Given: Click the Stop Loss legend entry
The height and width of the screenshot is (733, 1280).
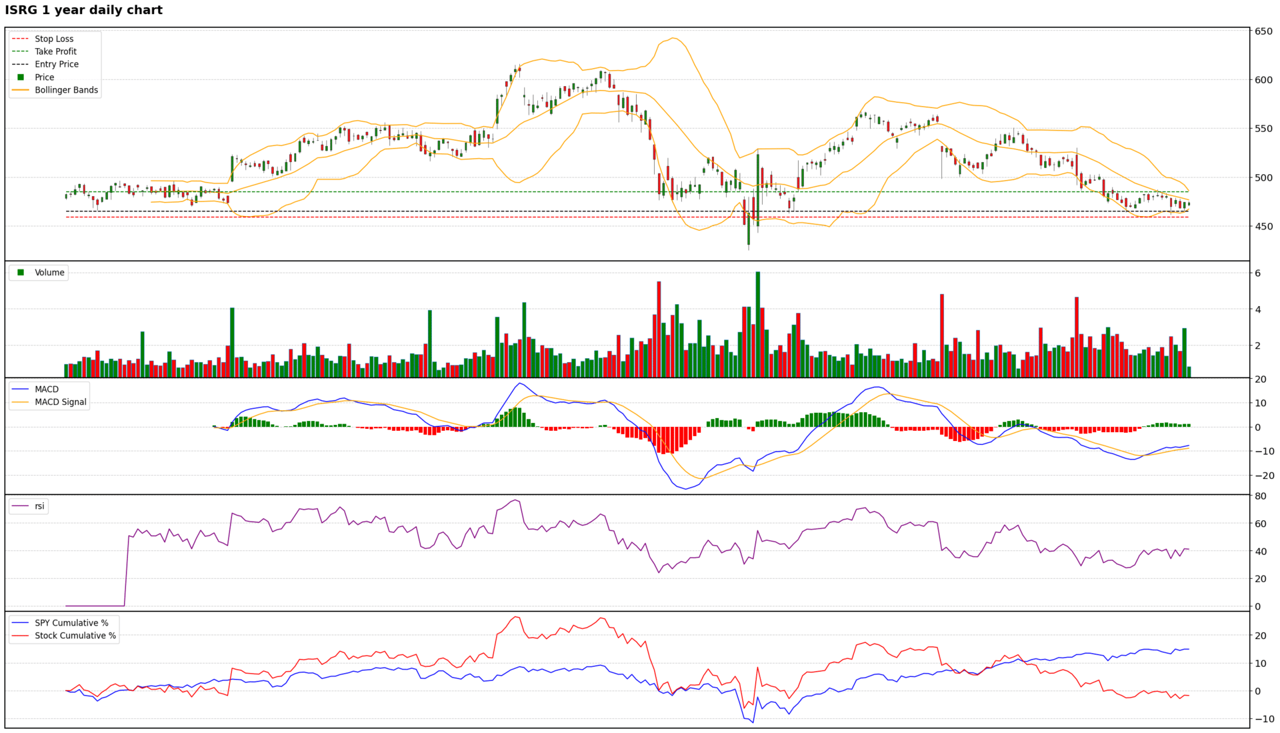Looking at the screenshot, I should coord(54,39).
